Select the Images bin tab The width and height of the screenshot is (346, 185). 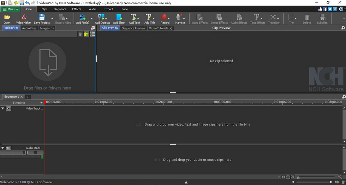click(x=47, y=28)
